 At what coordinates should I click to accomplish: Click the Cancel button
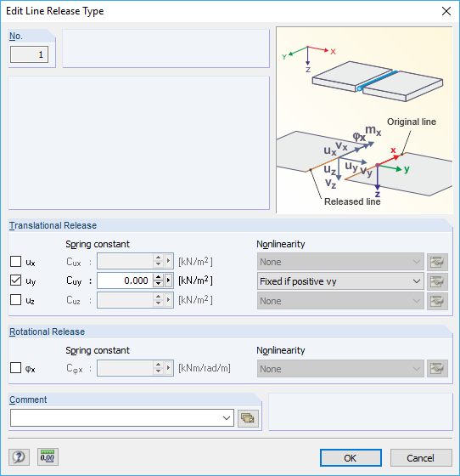coord(421,458)
